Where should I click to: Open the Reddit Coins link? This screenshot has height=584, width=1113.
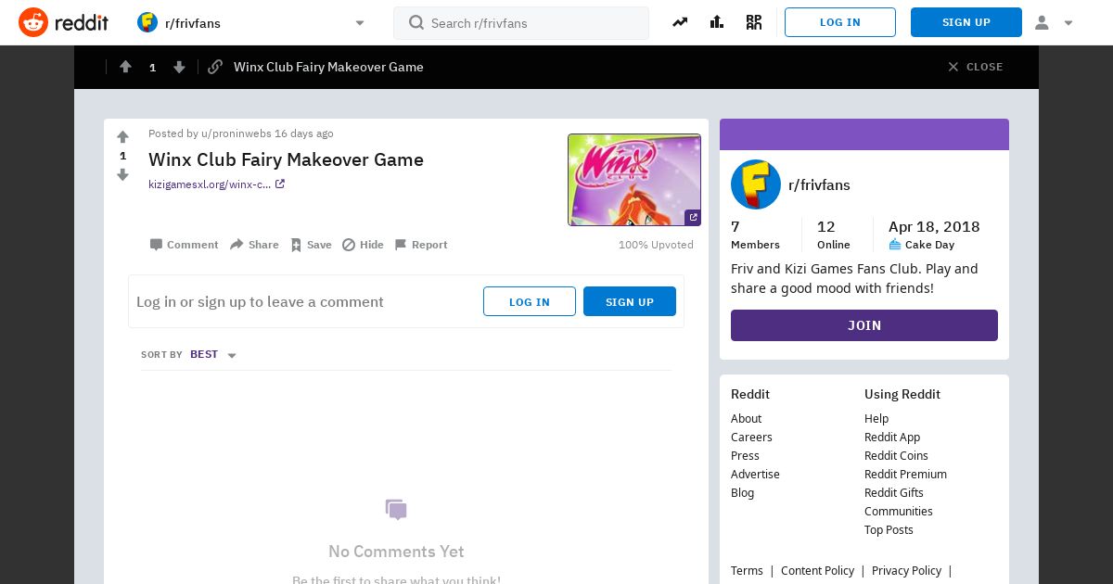point(896,456)
